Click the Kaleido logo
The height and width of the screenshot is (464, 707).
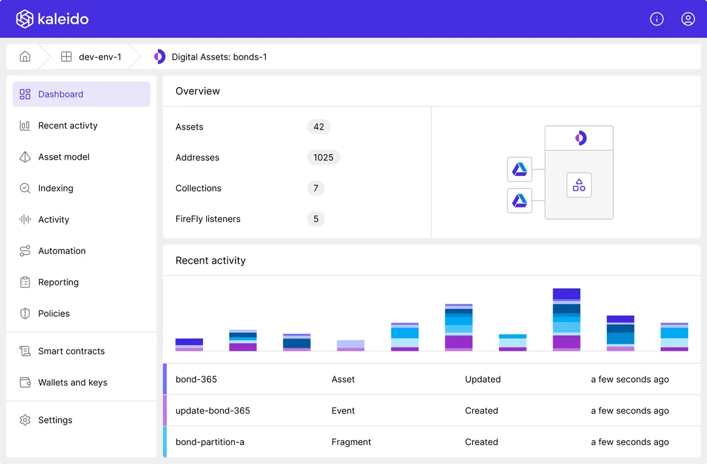52,19
